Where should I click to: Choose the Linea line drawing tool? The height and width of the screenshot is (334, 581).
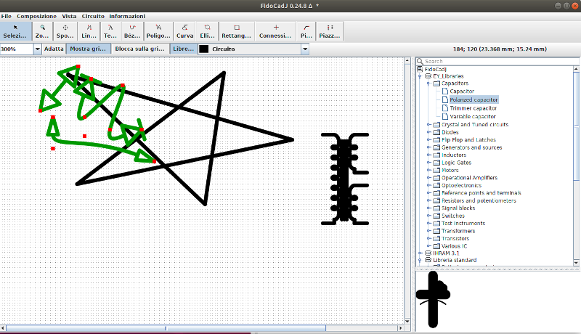(x=88, y=30)
